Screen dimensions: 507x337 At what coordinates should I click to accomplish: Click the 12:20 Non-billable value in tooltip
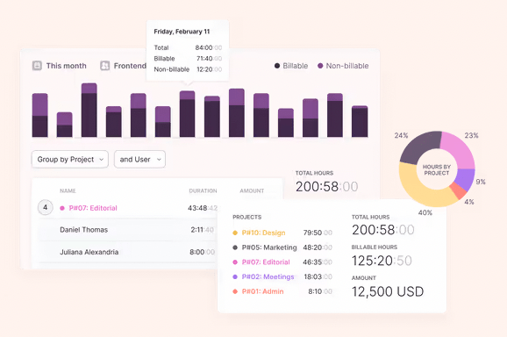[x=209, y=69]
